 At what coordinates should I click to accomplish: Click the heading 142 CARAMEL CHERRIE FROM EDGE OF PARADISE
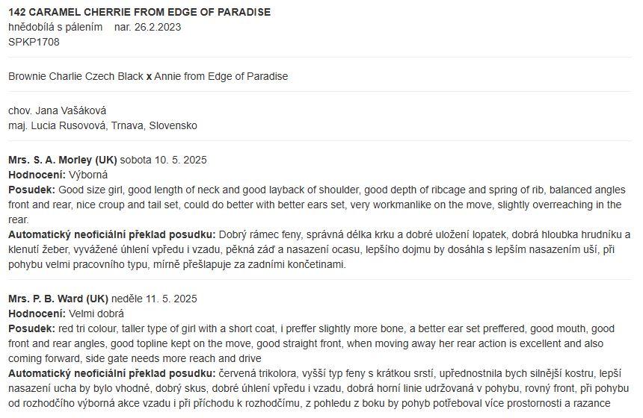tap(139, 12)
